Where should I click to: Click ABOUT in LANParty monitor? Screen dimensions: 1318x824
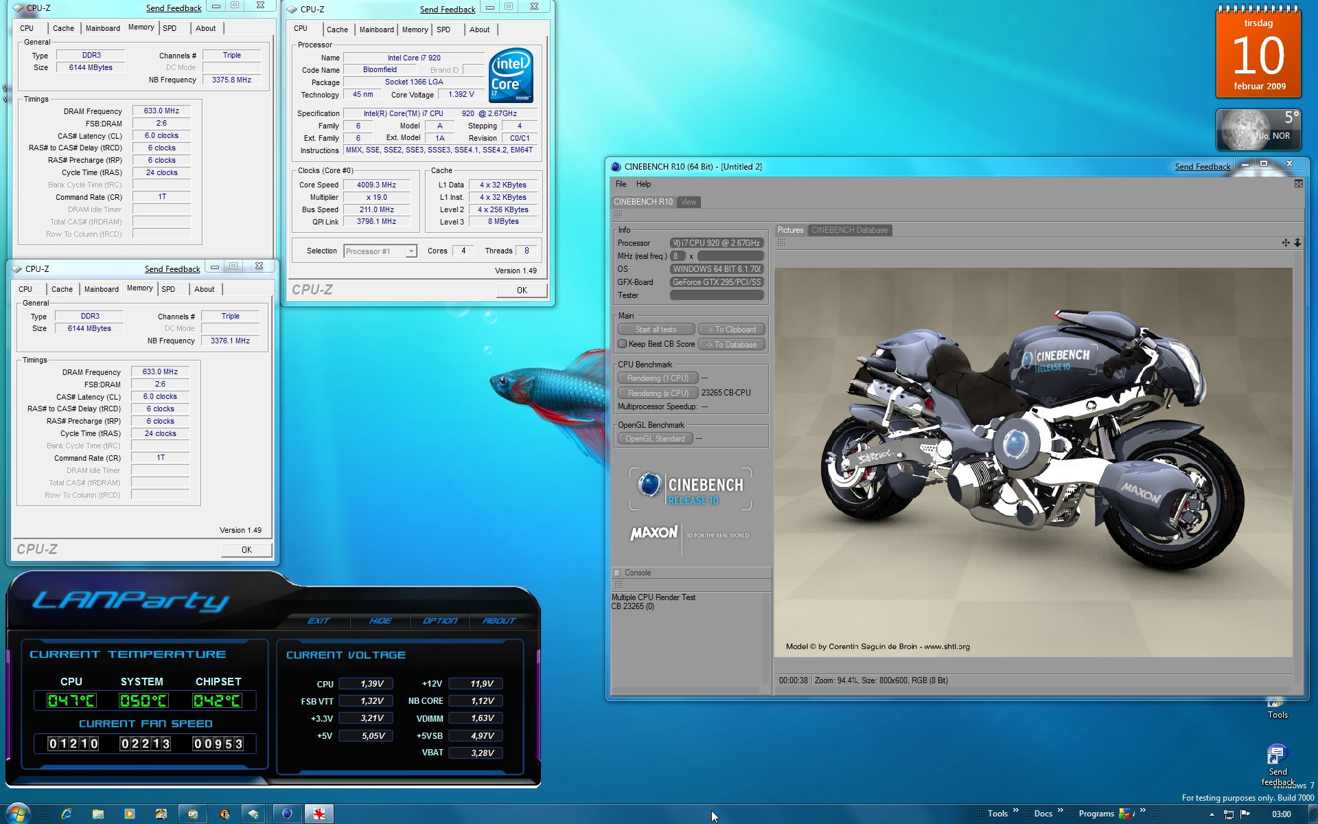point(499,621)
